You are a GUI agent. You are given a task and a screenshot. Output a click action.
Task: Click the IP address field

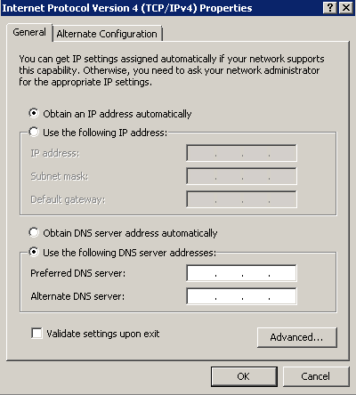click(x=241, y=153)
